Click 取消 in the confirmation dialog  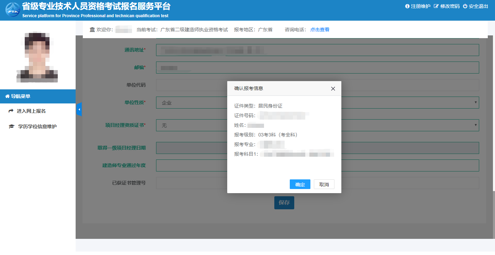point(324,185)
